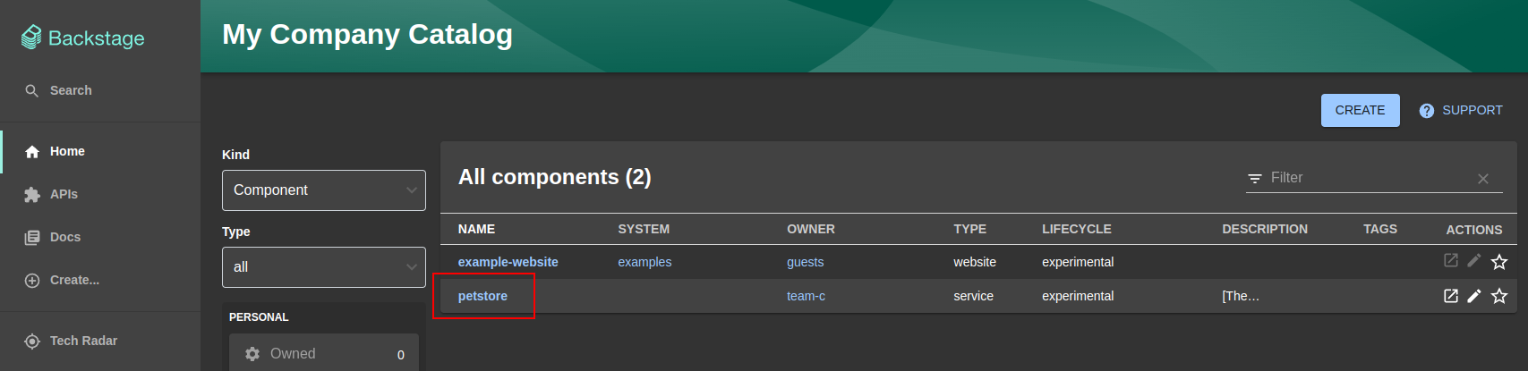Click the Backstage logo
1528x371 pixels.
(x=83, y=38)
